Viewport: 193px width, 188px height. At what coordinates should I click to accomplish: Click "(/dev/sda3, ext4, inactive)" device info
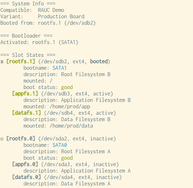80,165
